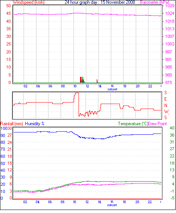Image resolution: width=176 pixels, height=213 pixels.
Task: Click the Barometer (hPa) axis title
Action: click(154, 2)
